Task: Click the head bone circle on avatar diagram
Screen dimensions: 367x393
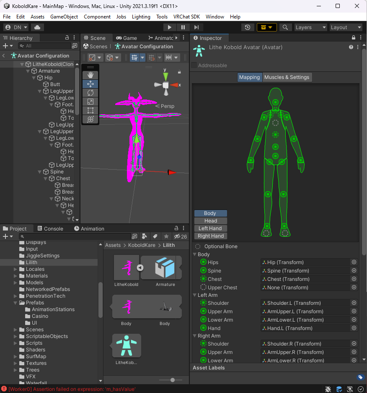Action: tap(275, 102)
